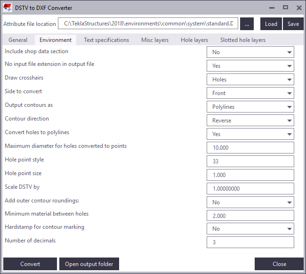Switch to the Hole layers tab
The height and width of the screenshot is (274, 306).
tap(194, 40)
